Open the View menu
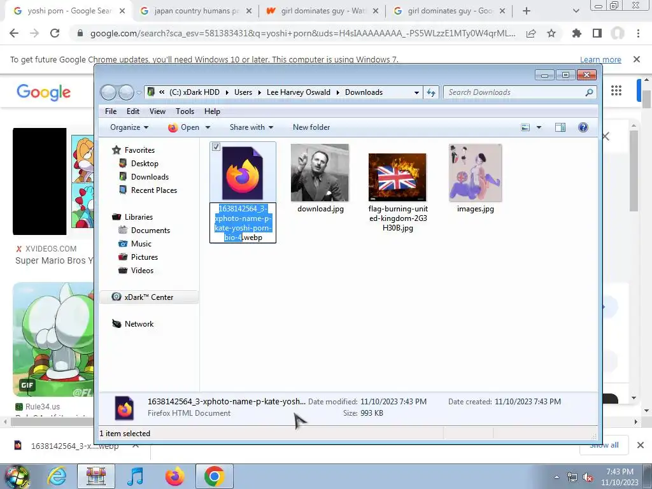 (157, 111)
